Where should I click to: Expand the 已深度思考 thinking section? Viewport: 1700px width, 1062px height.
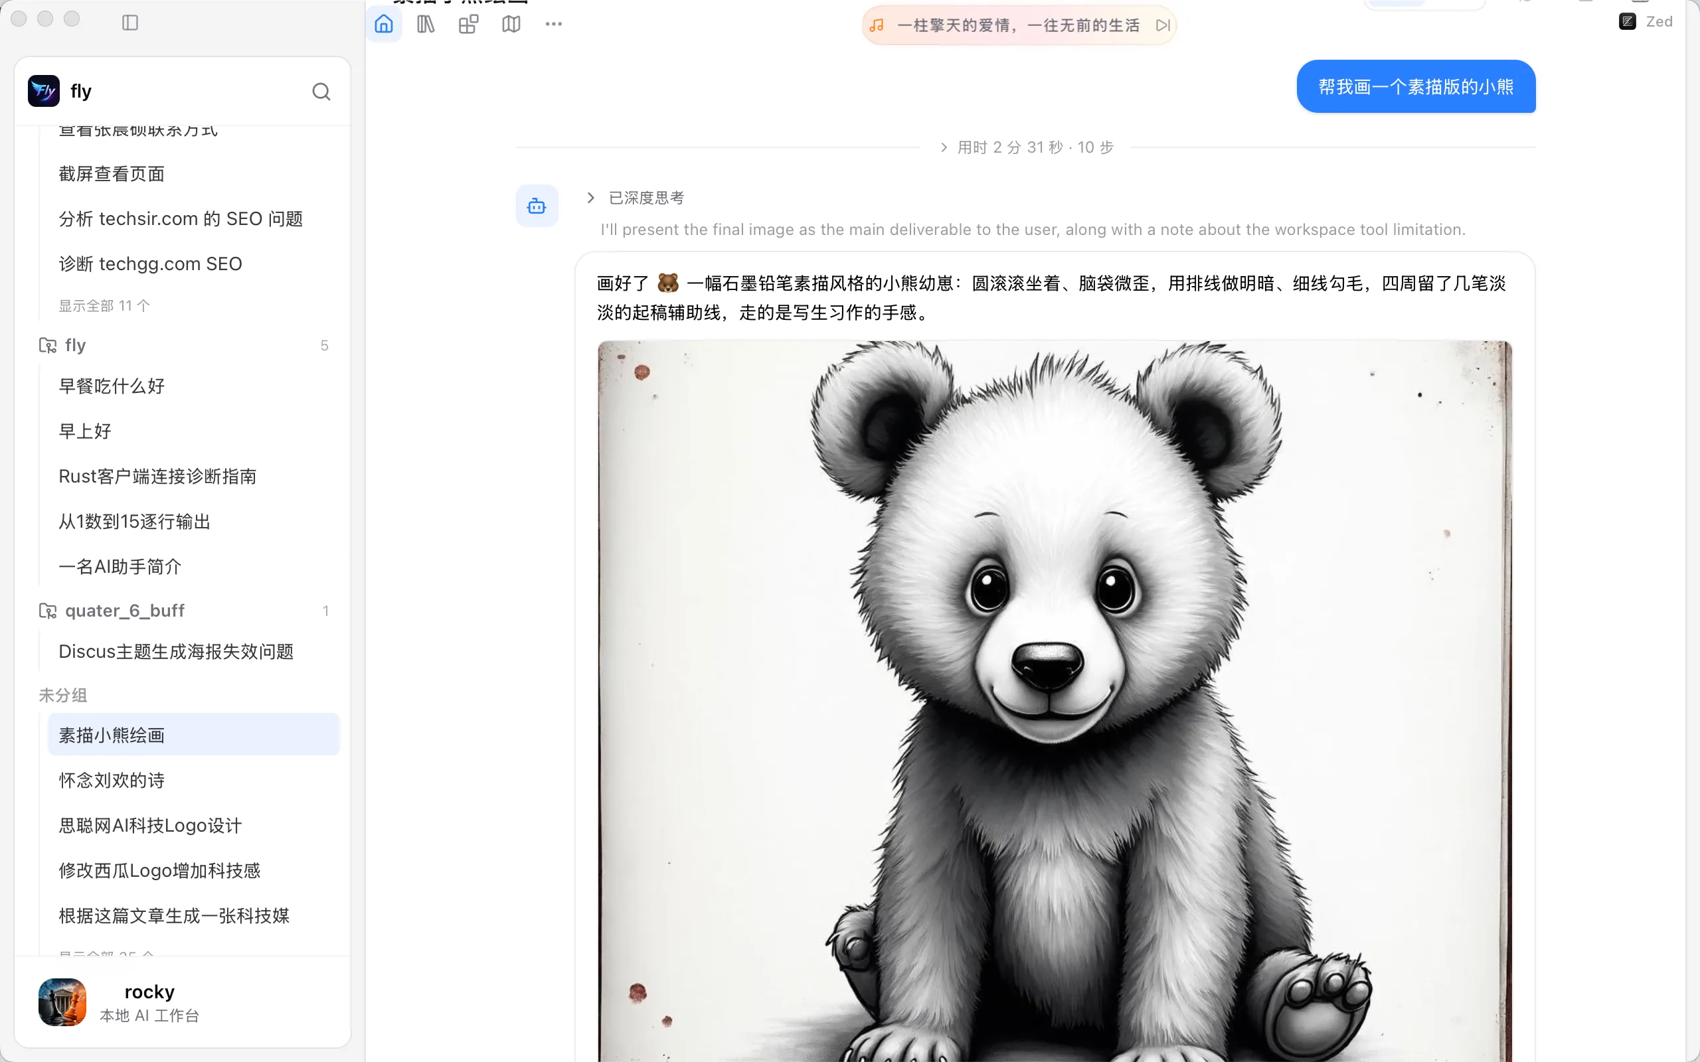pyautogui.click(x=636, y=198)
